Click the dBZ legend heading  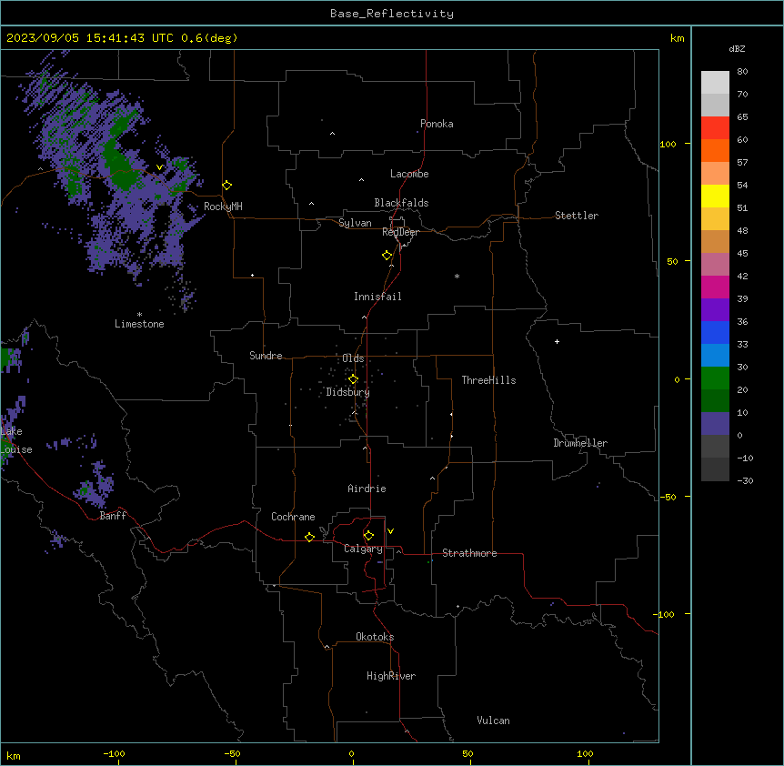click(x=737, y=48)
